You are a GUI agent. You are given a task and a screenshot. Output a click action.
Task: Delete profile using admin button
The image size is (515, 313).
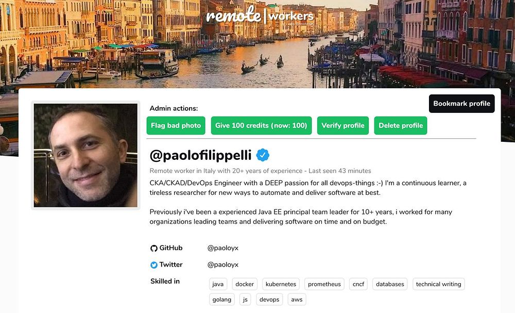tap(400, 126)
